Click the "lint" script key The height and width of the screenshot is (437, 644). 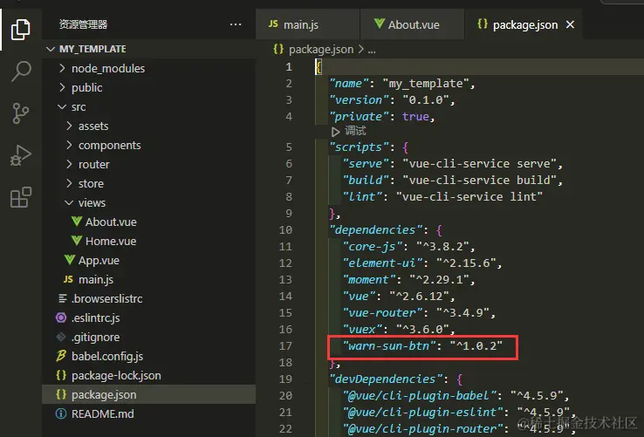click(362, 197)
